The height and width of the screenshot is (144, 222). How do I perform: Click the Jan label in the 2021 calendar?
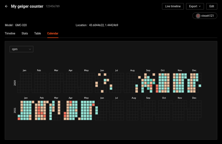26,98
